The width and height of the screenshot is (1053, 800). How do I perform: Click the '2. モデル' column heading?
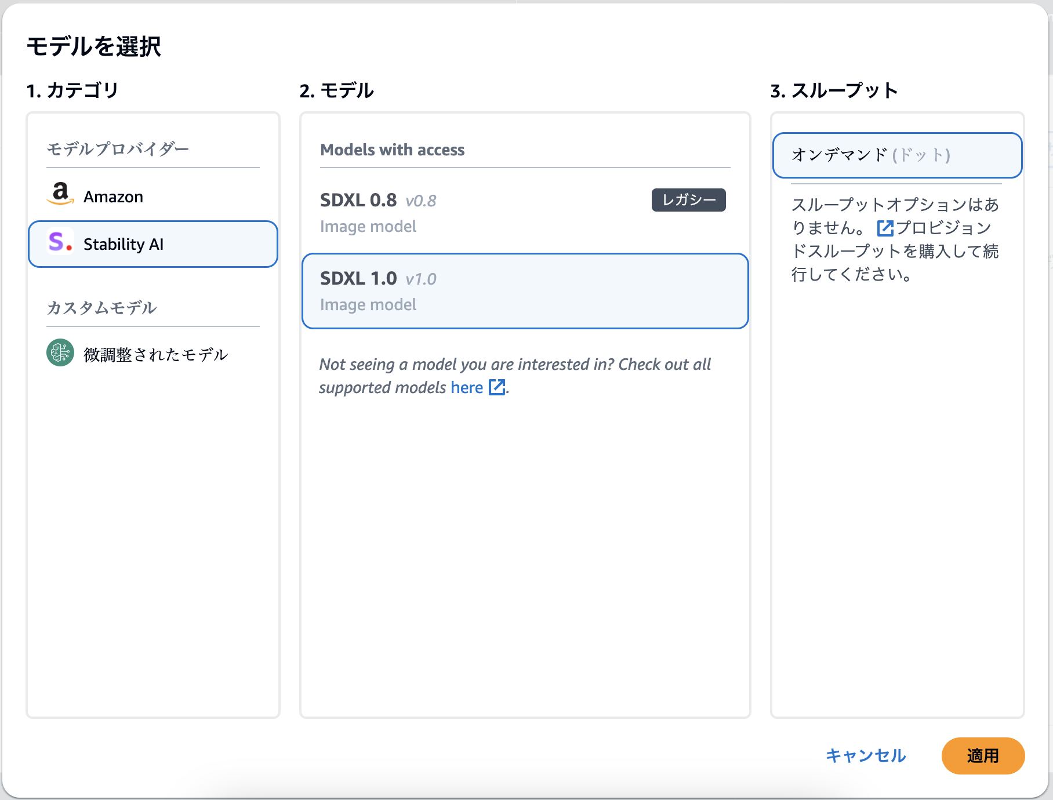coord(337,90)
